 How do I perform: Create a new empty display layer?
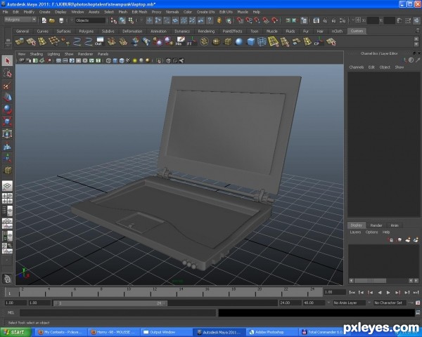point(408,239)
